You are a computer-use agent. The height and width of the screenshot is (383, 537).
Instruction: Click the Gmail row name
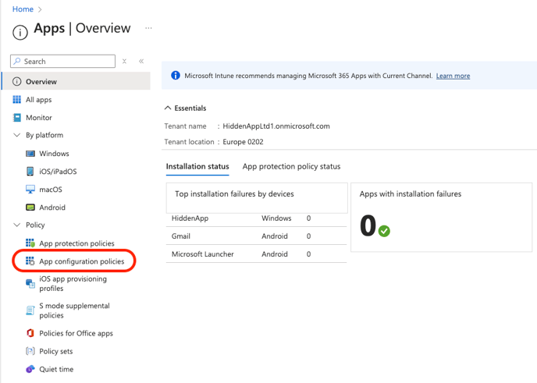pos(181,236)
